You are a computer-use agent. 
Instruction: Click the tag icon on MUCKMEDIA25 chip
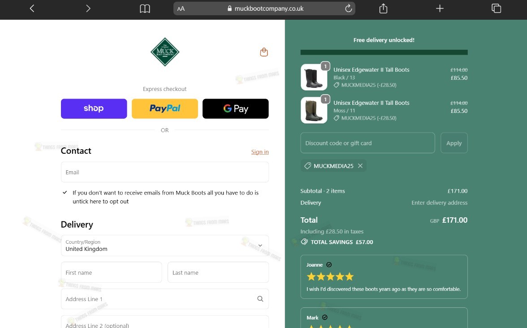(307, 166)
